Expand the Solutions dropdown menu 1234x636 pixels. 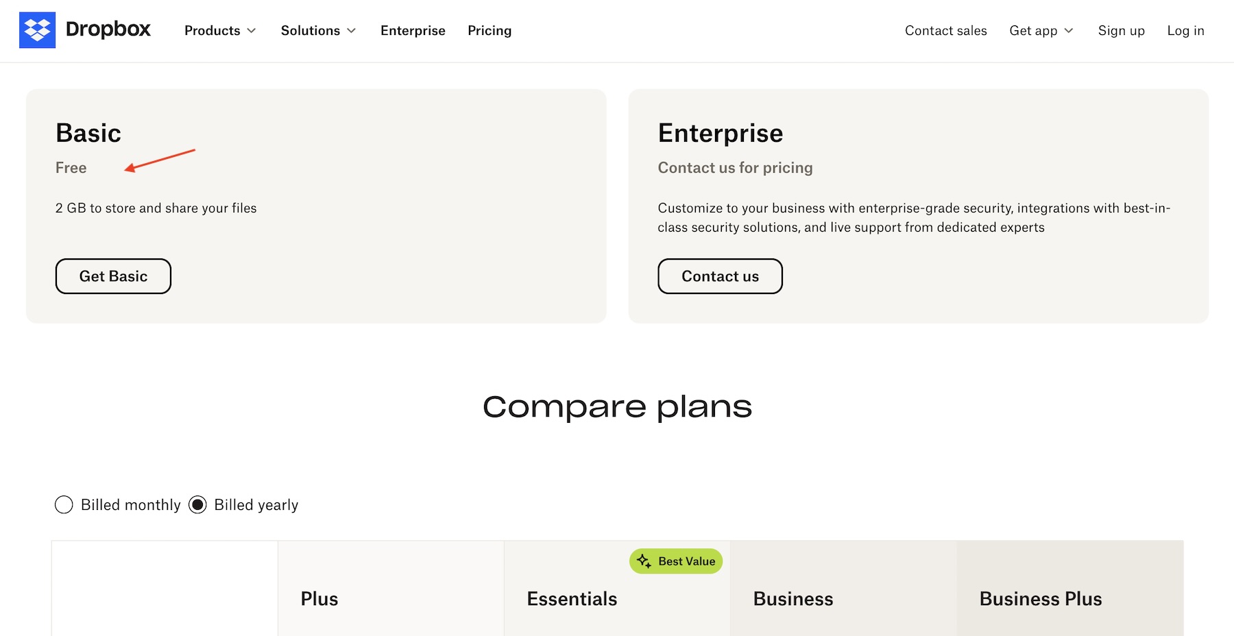318,31
